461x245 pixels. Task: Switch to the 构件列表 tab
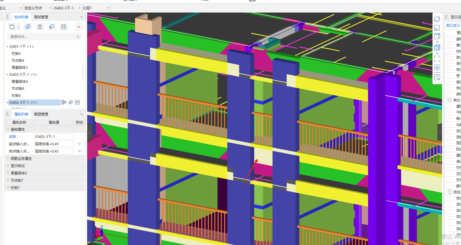(21, 17)
